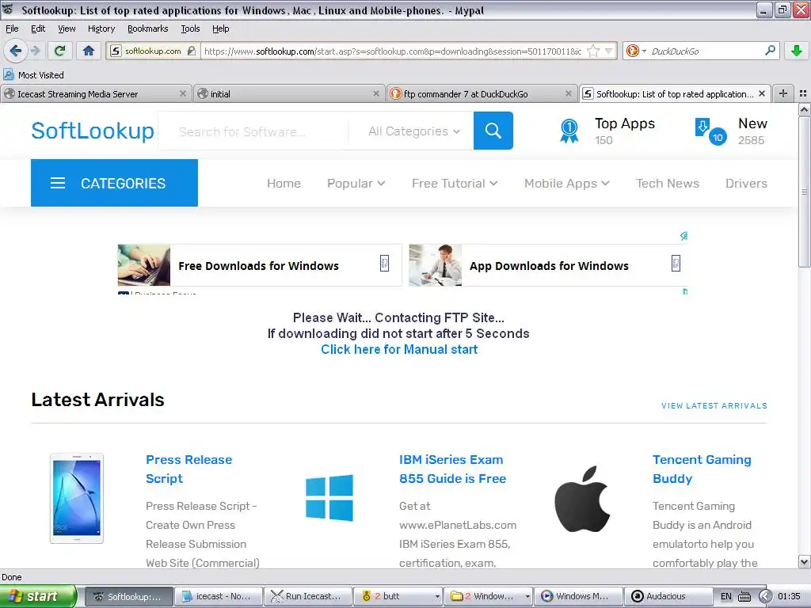Open the Free Downloads for Windows ad
Screen dimensions: 811x608
tap(259, 265)
